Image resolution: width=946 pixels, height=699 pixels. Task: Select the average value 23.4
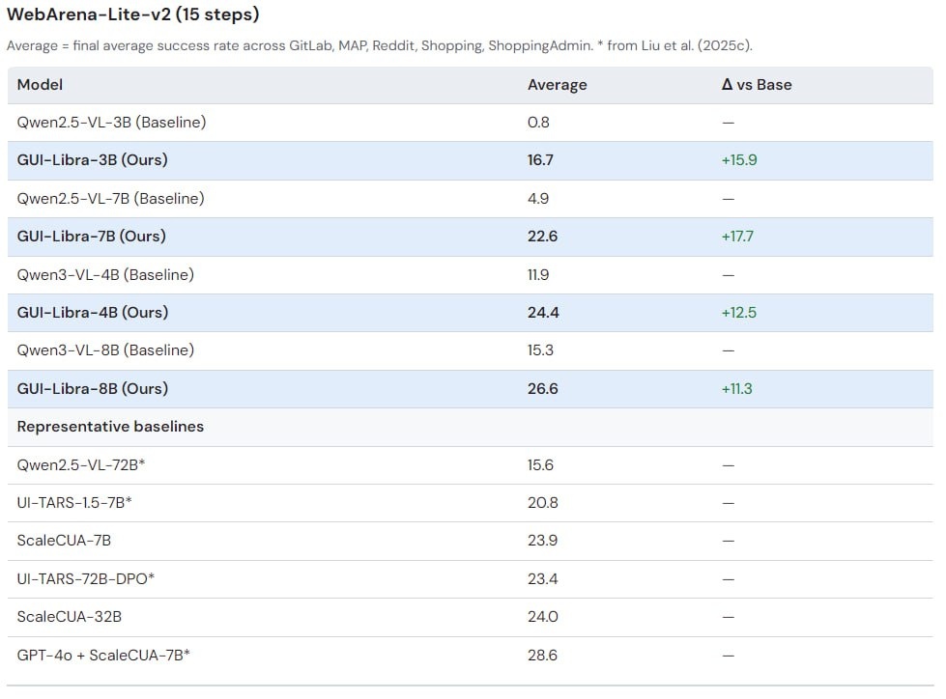coord(542,579)
